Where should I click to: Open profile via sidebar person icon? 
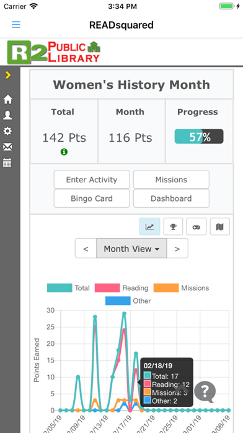(x=7, y=115)
